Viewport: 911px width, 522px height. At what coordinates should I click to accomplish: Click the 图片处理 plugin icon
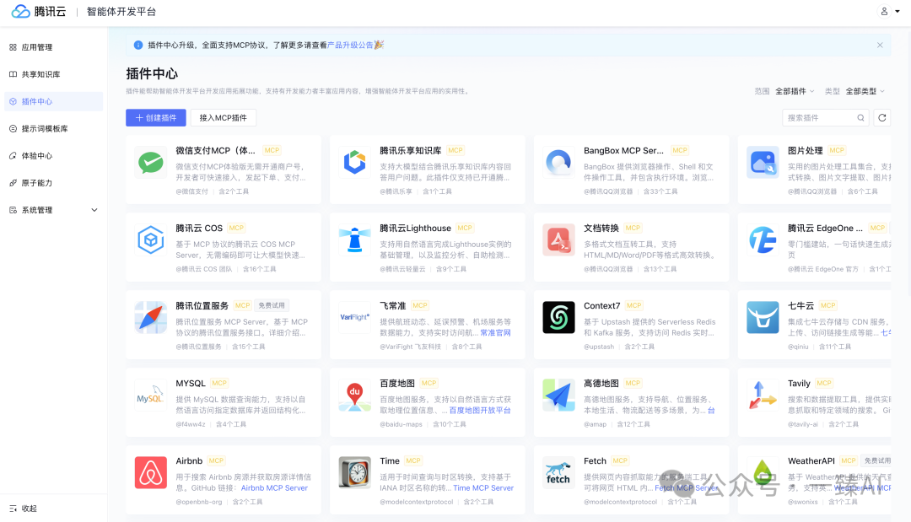[763, 163]
